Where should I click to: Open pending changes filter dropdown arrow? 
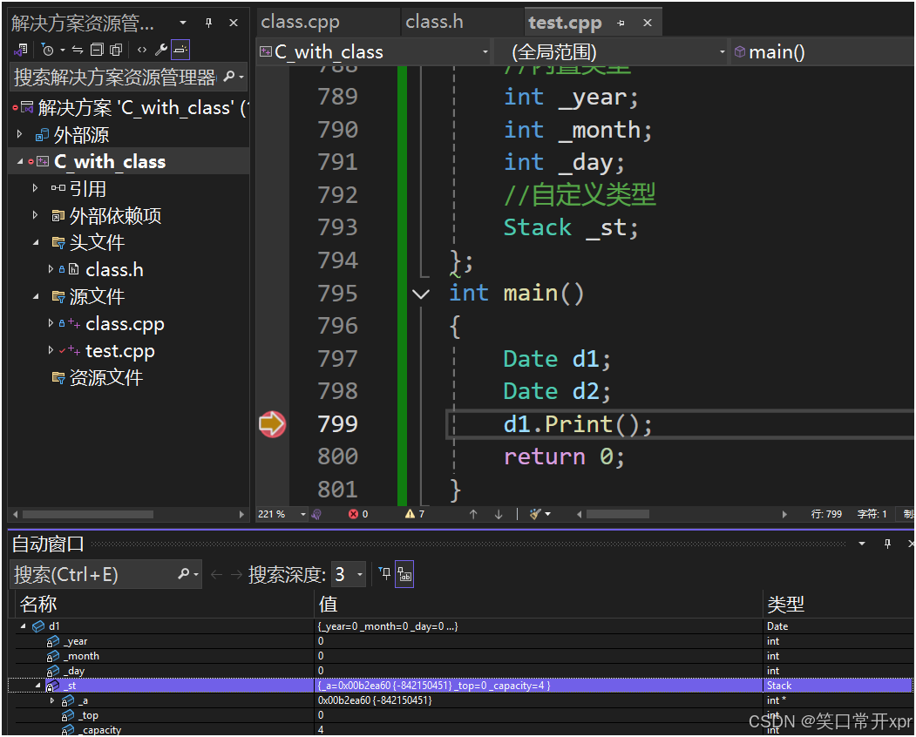pyautogui.click(x=63, y=51)
